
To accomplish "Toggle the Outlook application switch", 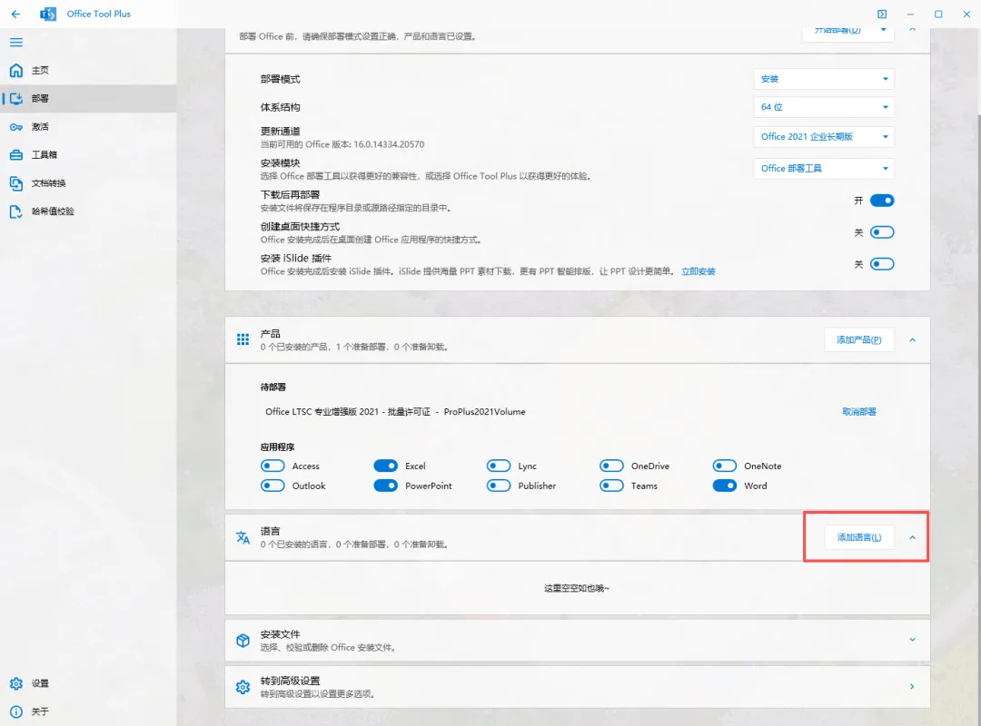I will 272,486.
